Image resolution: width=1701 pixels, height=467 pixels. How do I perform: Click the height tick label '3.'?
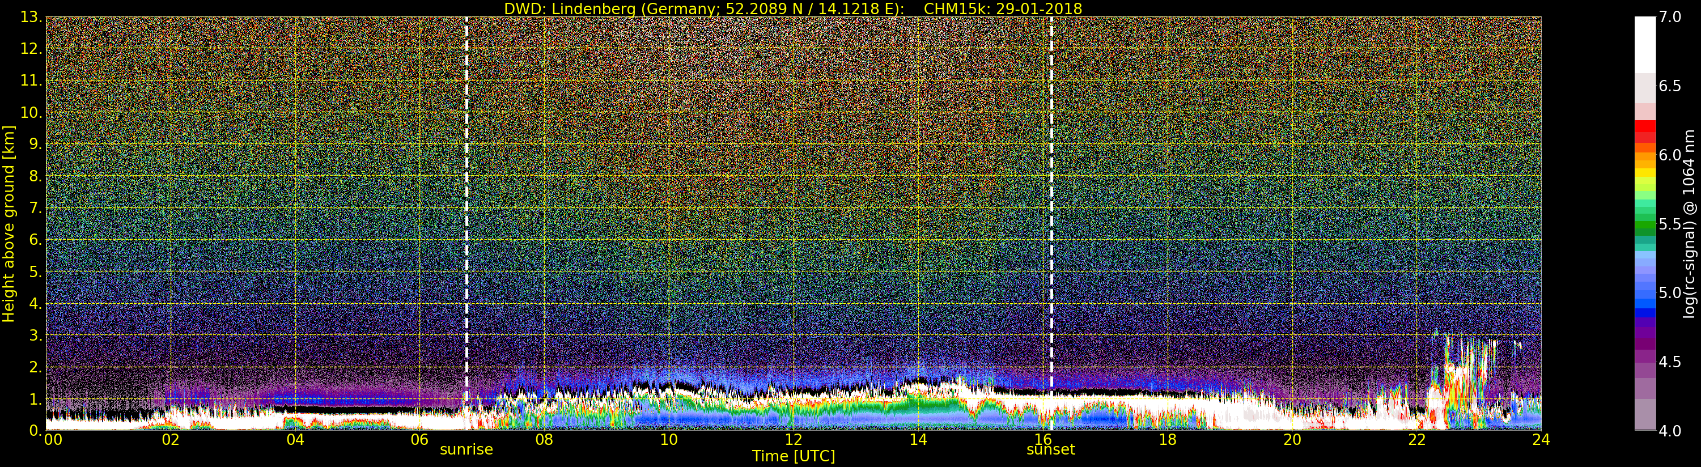[36, 335]
